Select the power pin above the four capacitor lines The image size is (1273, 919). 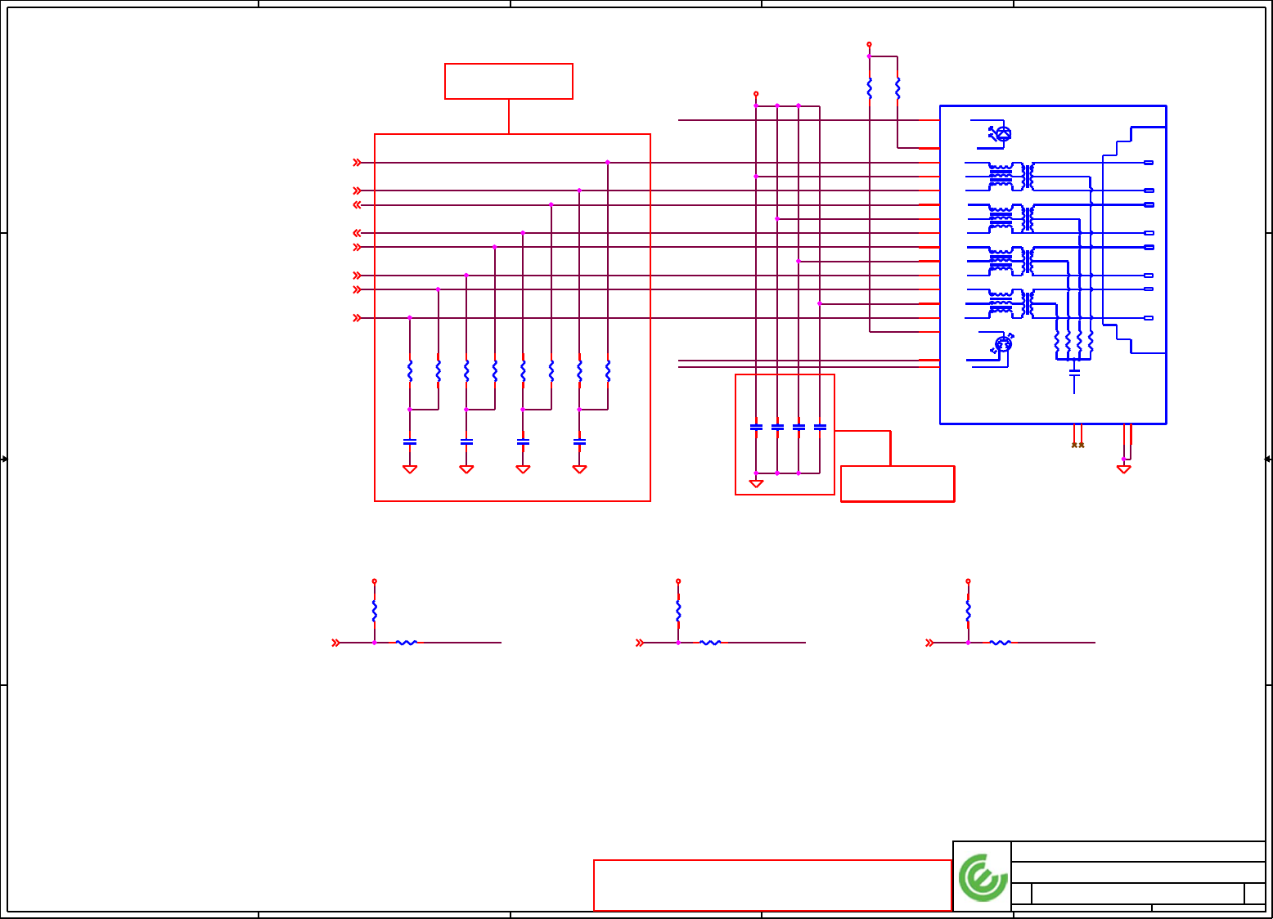(x=756, y=94)
